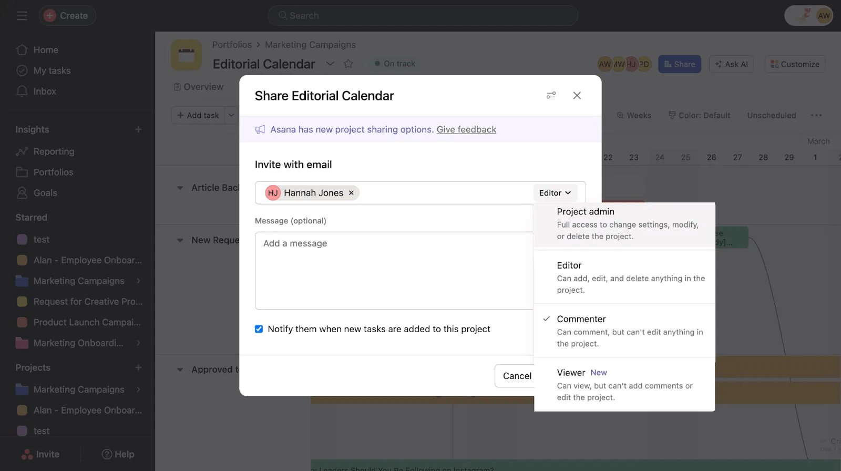Remove Hannah Jones from invite field
Viewport: 841px width, 471px height.
point(351,193)
